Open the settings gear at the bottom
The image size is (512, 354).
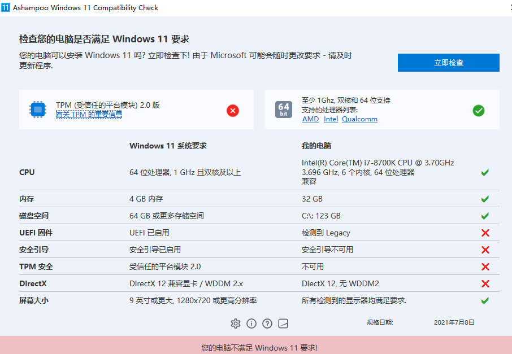(236, 324)
